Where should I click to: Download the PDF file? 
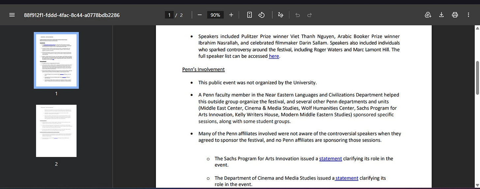click(x=441, y=15)
